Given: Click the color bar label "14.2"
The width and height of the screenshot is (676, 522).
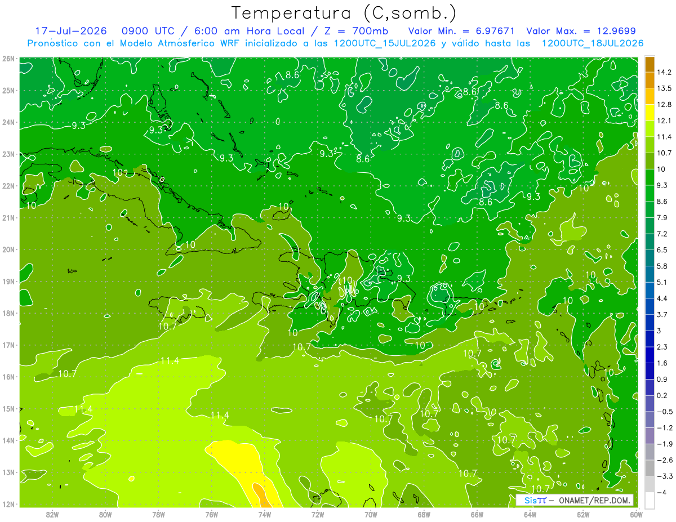Looking at the screenshot, I should [664, 72].
